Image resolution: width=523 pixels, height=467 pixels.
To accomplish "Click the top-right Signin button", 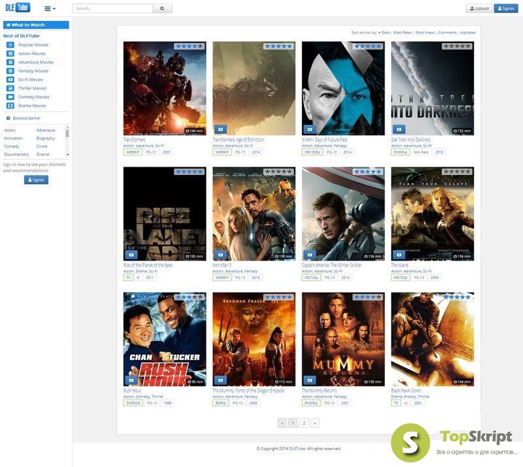I will coord(505,8).
